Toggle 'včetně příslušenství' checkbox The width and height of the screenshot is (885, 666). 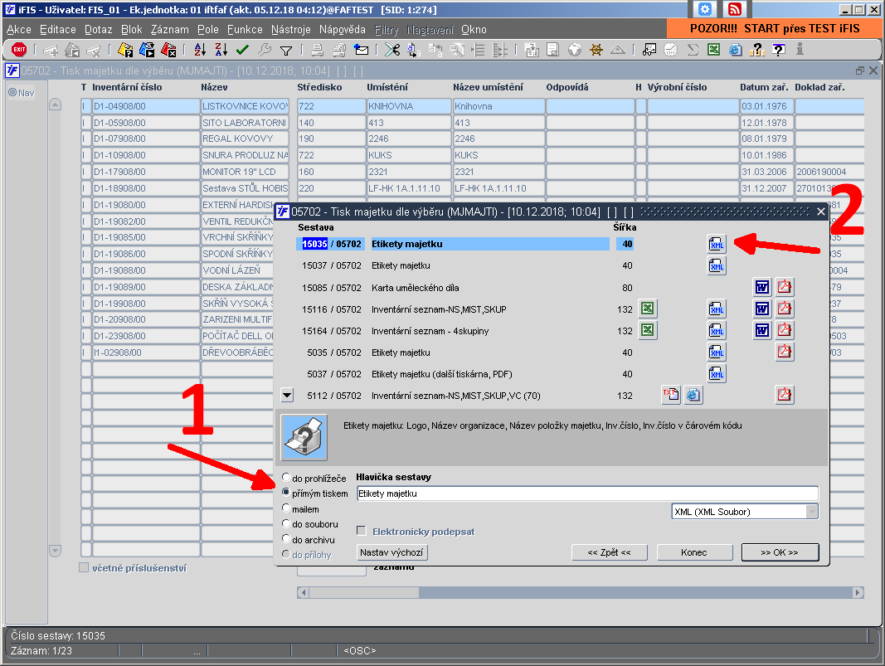point(84,567)
